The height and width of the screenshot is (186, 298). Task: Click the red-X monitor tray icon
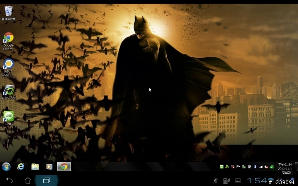coord(233,167)
